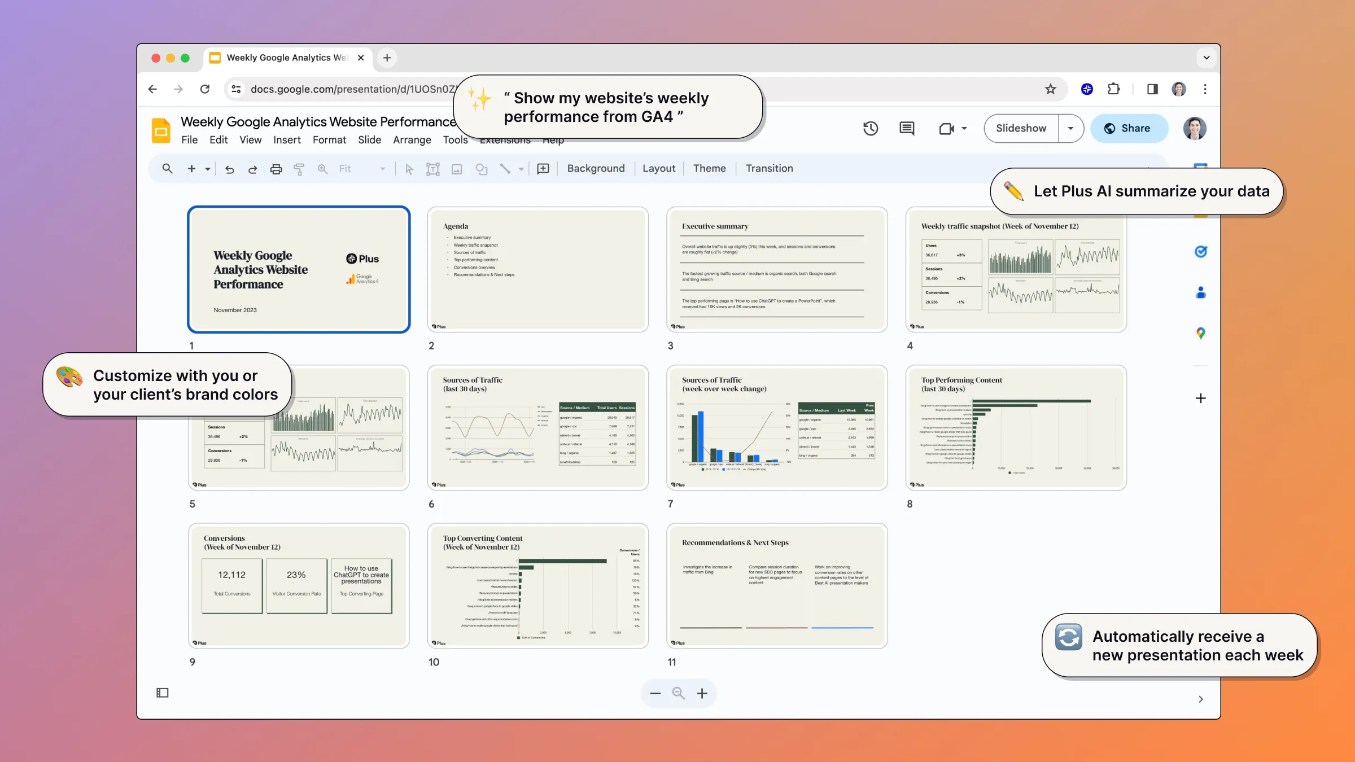Viewport: 1355px width, 762px height.
Task: Open the Chrome three-dot menu
Action: click(x=1205, y=89)
